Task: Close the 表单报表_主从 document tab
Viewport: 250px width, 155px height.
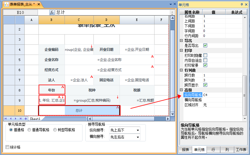Action: tap(39, 5)
